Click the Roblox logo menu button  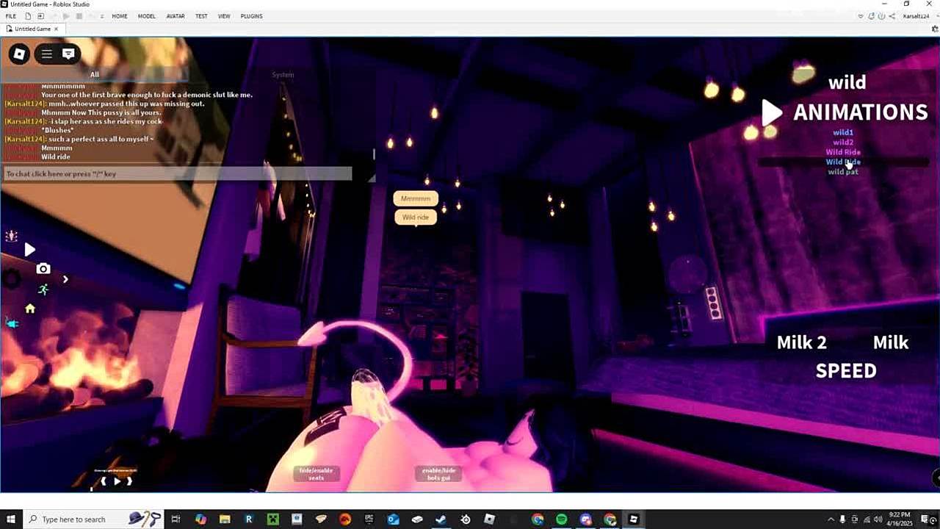pyautogui.click(x=20, y=54)
